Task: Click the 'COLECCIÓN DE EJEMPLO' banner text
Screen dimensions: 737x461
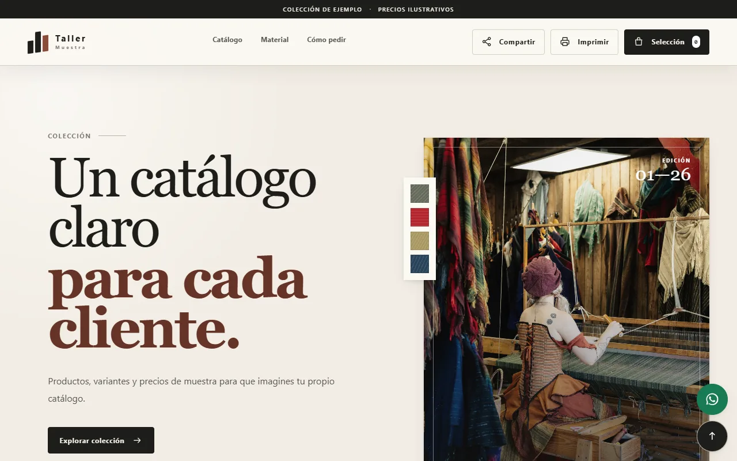Action: pos(322,9)
